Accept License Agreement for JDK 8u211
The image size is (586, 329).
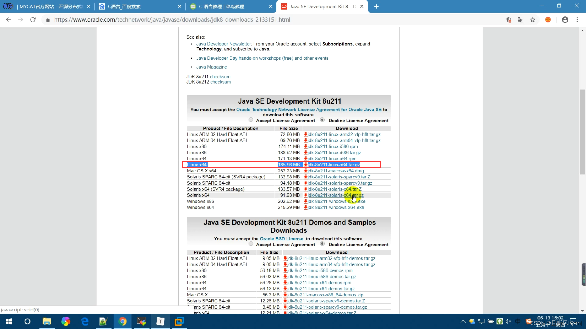(x=251, y=120)
